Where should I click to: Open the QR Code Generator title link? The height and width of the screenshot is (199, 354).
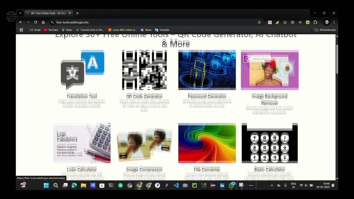click(144, 96)
